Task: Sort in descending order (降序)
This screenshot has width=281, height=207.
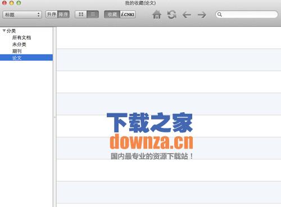Action: pos(64,15)
